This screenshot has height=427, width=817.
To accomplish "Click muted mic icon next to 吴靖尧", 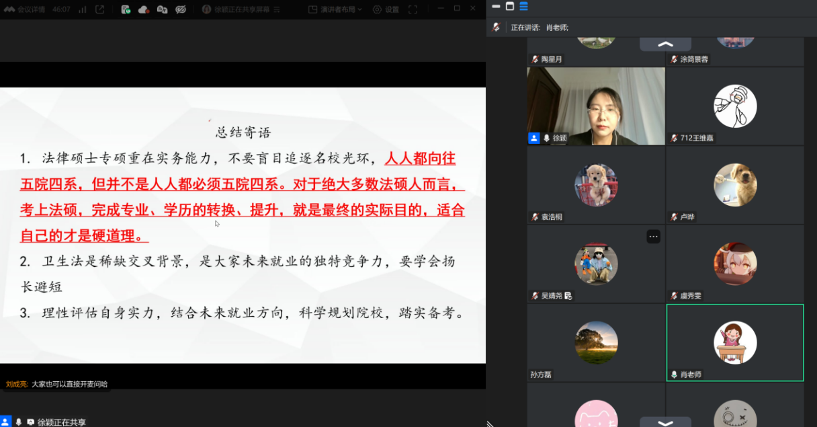I will (x=535, y=296).
